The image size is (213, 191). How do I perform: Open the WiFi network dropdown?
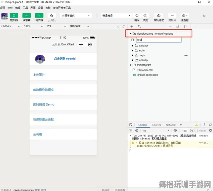coord(56,26)
